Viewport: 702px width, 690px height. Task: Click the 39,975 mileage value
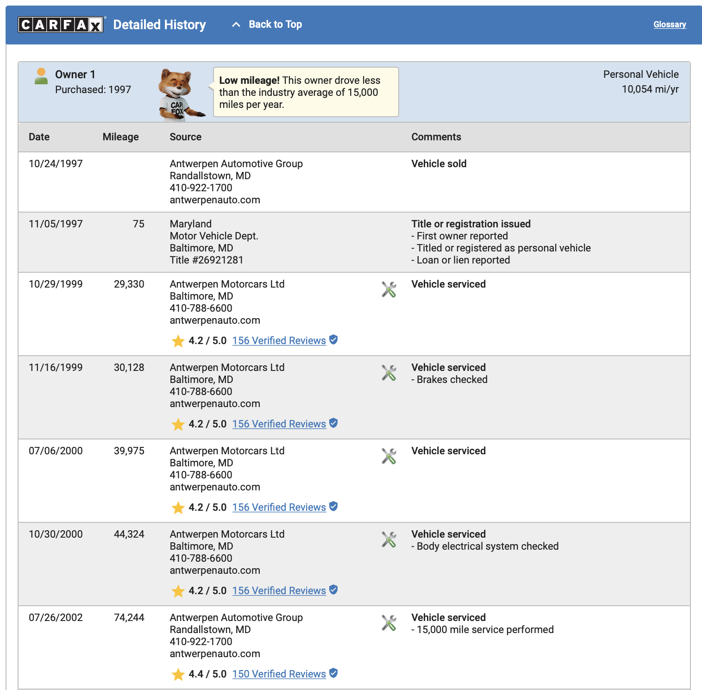pos(129,451)
